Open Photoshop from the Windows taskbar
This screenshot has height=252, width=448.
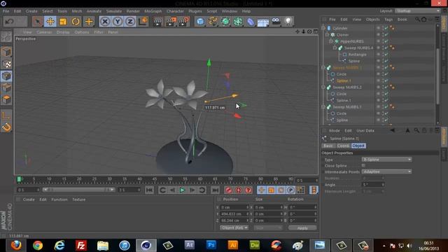point(211,245)
